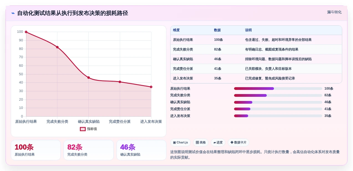The height and width of the screenshot is (171, 353).
Task: Click the lightning icon beside the title
Action: [x=13, y=13]
